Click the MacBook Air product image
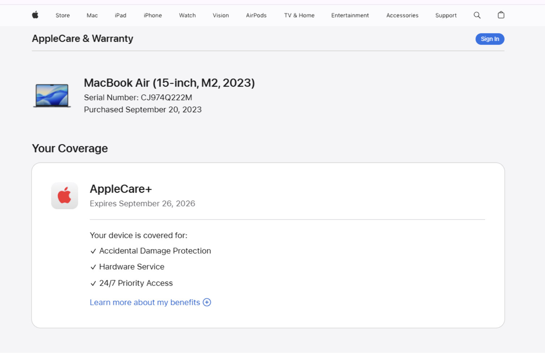The width and height of the screenshot is (545, 362). [52, 96]
